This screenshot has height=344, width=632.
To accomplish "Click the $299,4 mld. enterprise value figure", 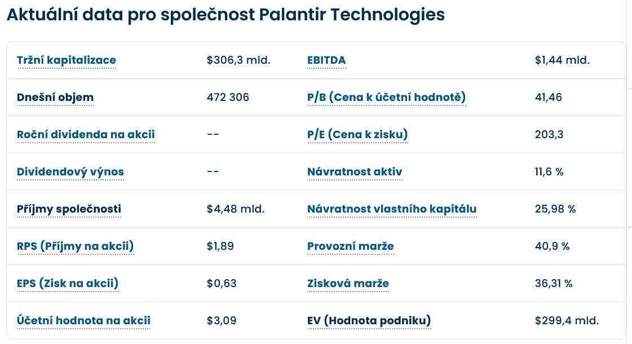I will tap(567, 321).
